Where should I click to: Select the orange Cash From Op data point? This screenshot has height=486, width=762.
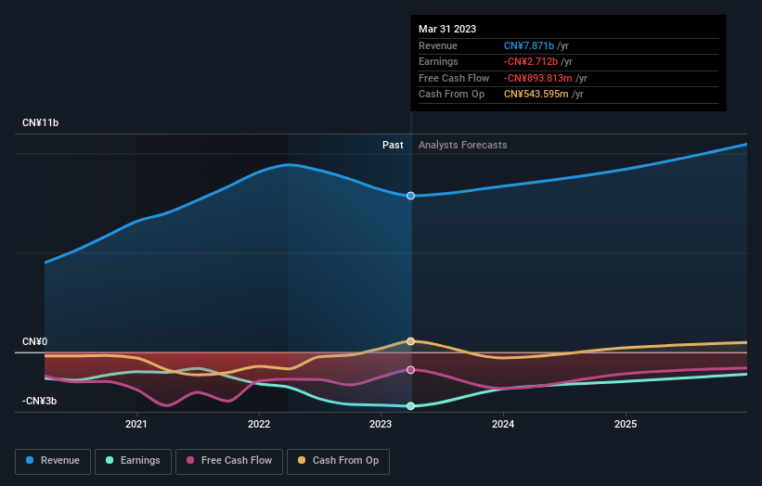click(x=410, y=341)
